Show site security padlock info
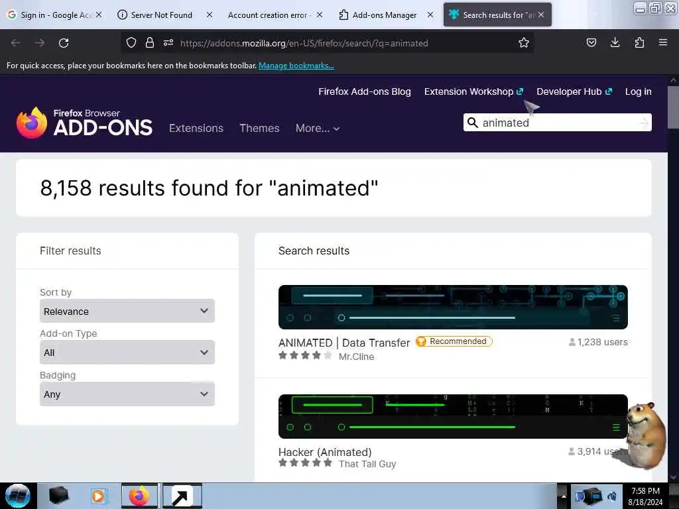 (150, 42)
